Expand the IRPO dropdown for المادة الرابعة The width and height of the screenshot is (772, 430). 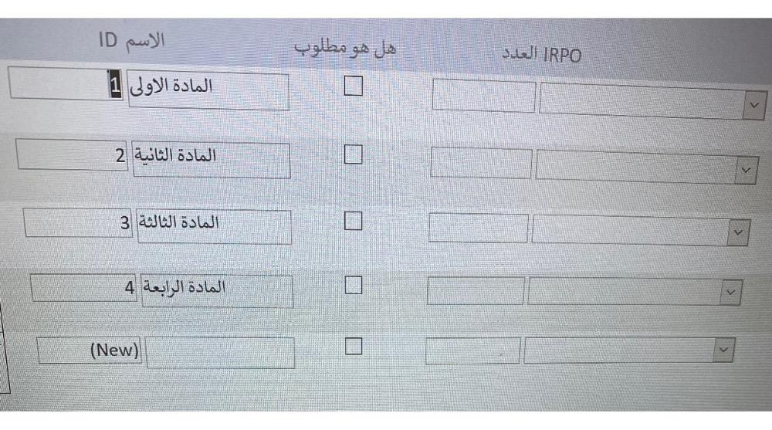click(728, 291)
